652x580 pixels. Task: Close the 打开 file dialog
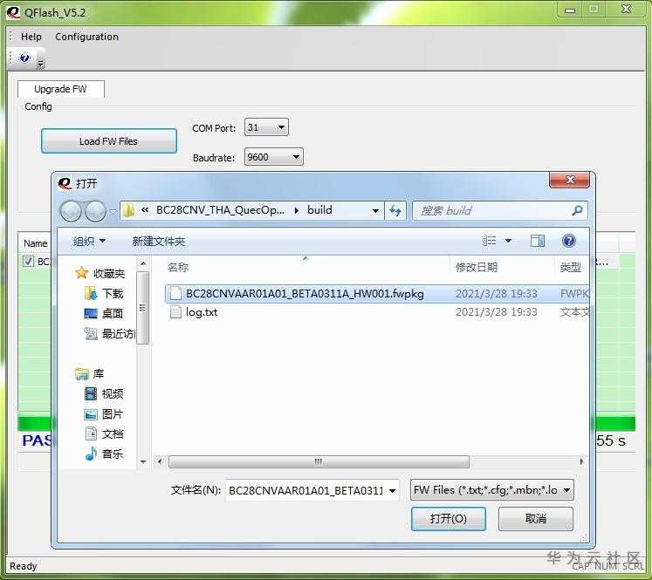[x=570, y=180]
